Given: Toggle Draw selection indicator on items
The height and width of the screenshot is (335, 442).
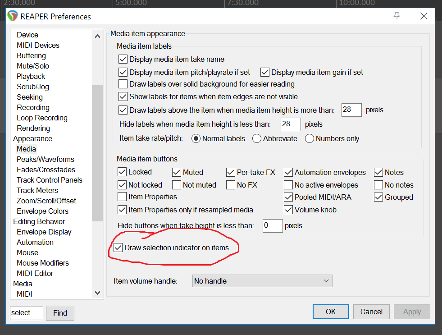Looking at the screenshot, I should [x=118, y=248].
